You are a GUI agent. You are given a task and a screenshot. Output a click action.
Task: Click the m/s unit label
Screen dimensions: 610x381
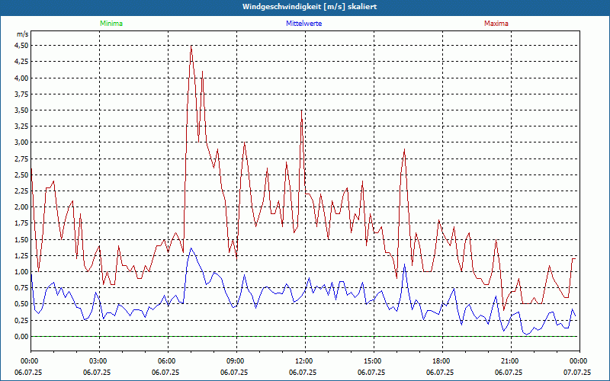click(23, 34)
